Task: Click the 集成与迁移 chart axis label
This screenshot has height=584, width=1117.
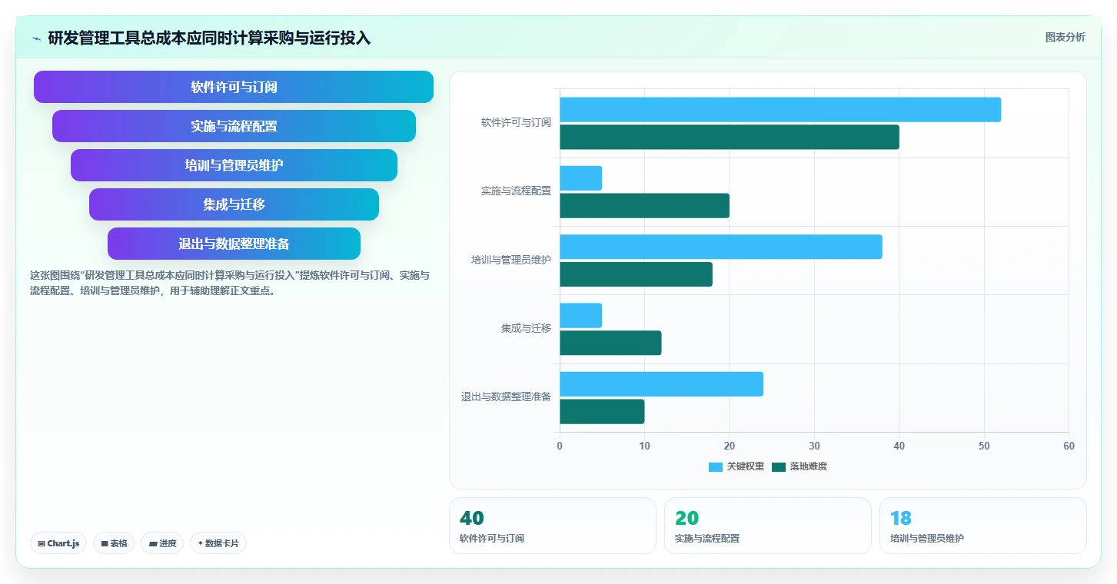Action: pyautogui.click(x=526, y=328)
